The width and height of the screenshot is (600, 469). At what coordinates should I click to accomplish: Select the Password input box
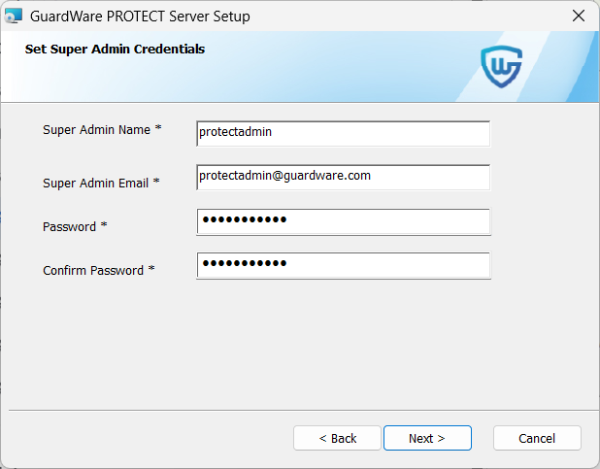point(344,221)
